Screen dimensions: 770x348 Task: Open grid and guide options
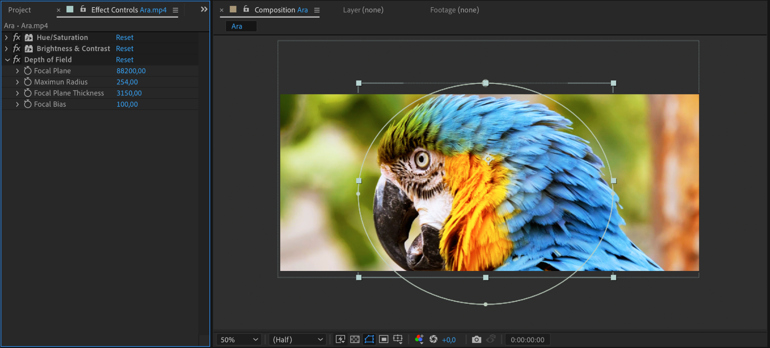(x=398, y=339)
